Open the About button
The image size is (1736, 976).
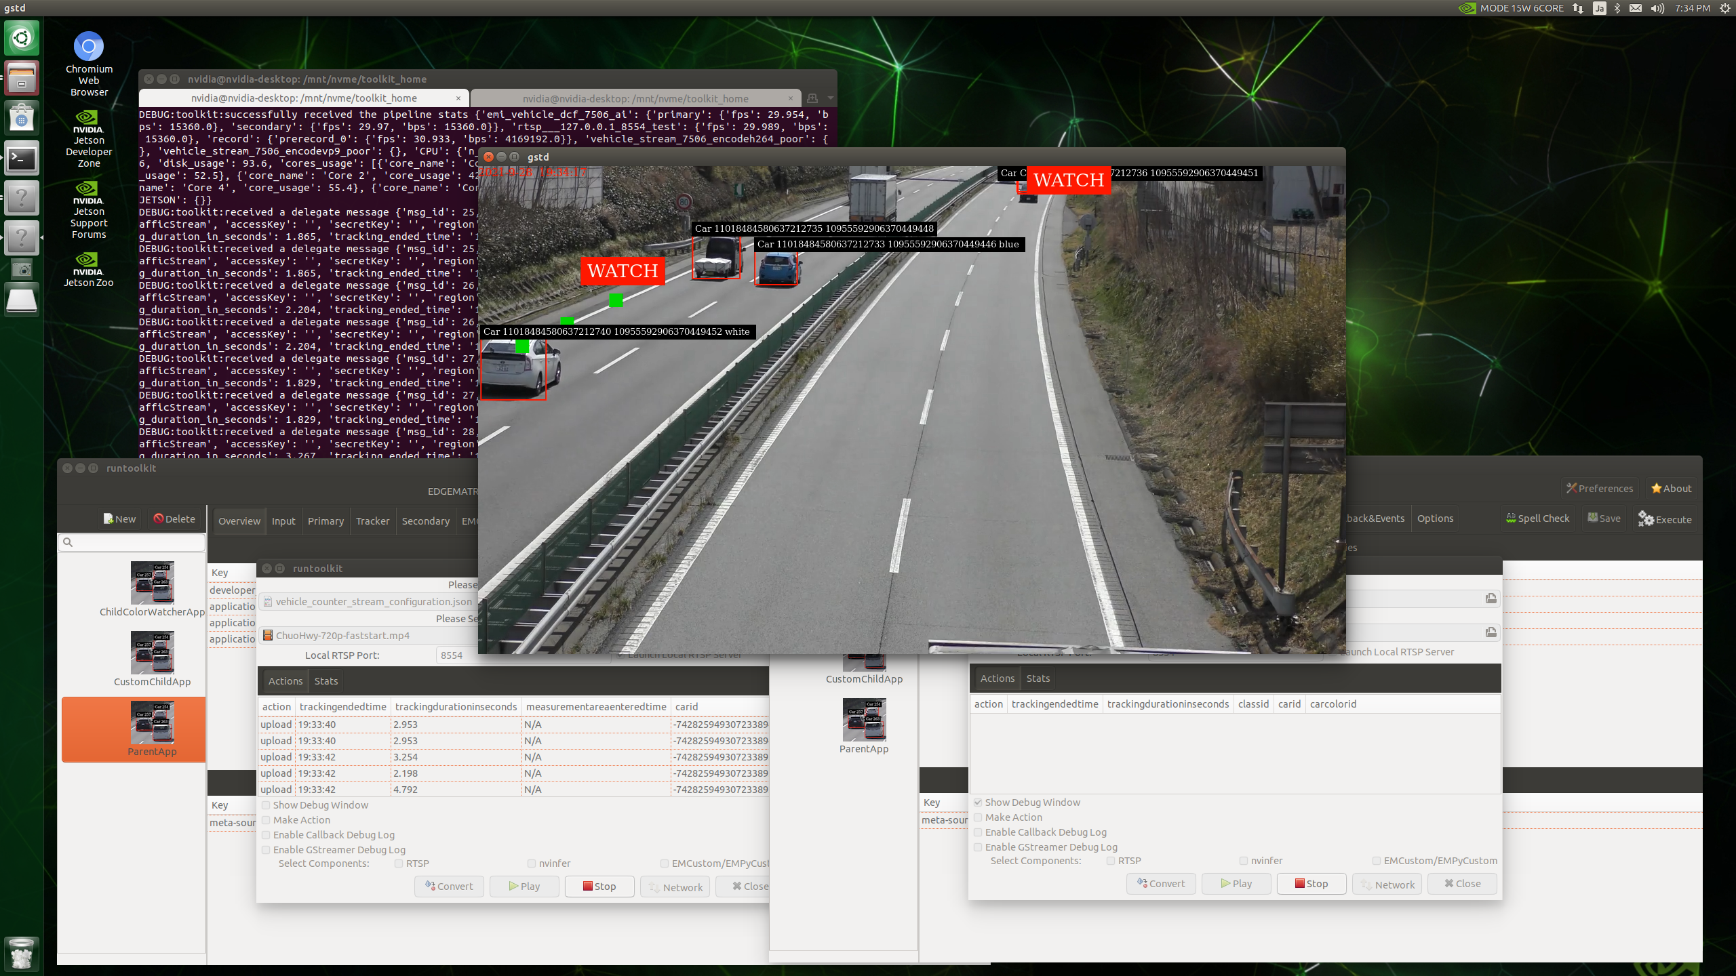[x=1671, y=489]
